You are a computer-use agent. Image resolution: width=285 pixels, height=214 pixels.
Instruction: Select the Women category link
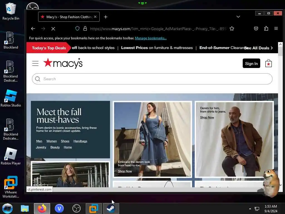(51, 141)
